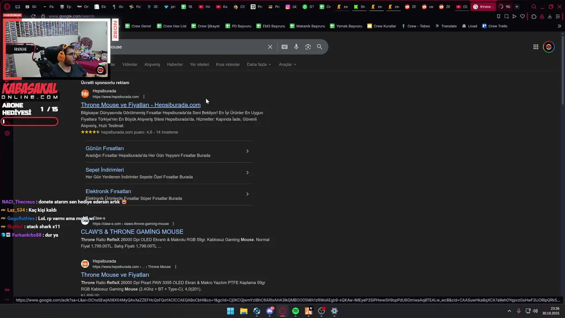This screenshot has height=318, width=565.
Task: Open the Livad bookmark
Action: [x=469, y=26]
